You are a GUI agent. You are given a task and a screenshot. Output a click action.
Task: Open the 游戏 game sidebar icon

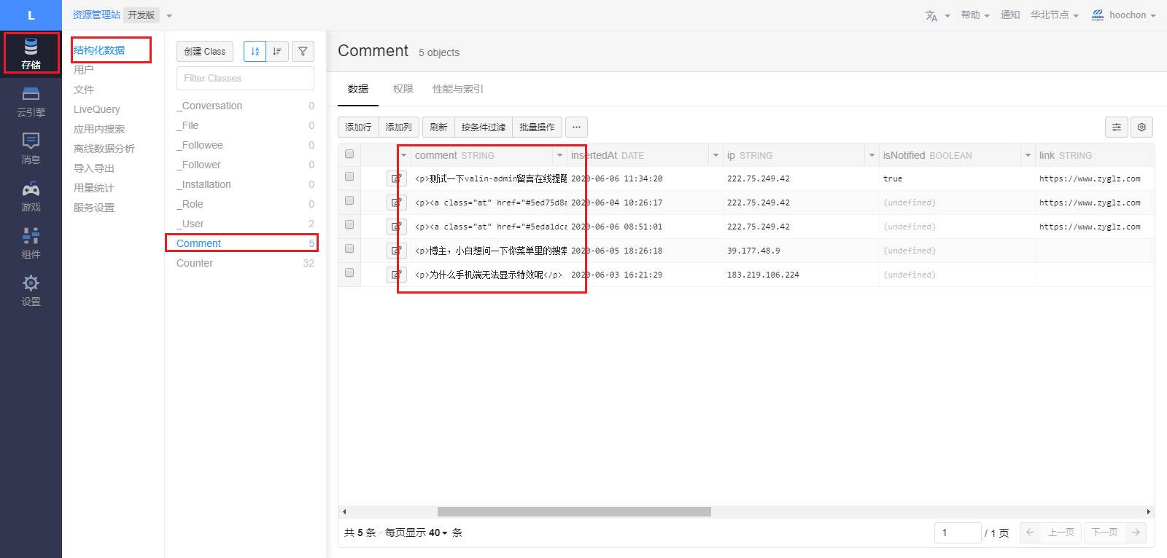coord(31,197)
